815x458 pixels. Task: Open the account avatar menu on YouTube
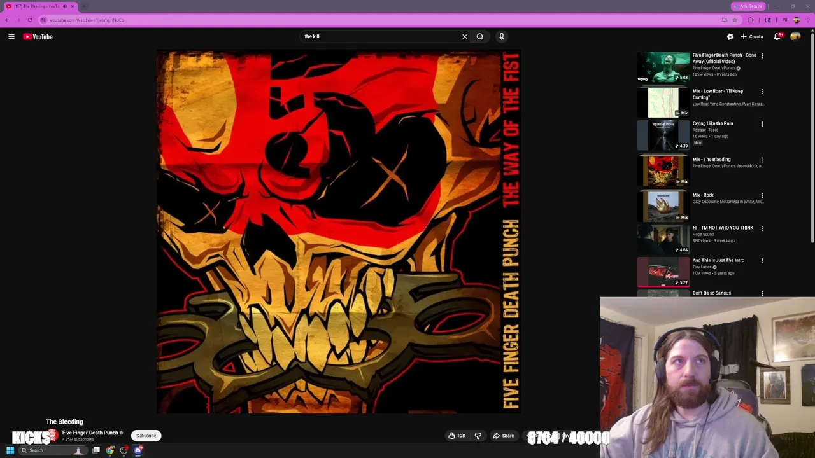[795, 37]
